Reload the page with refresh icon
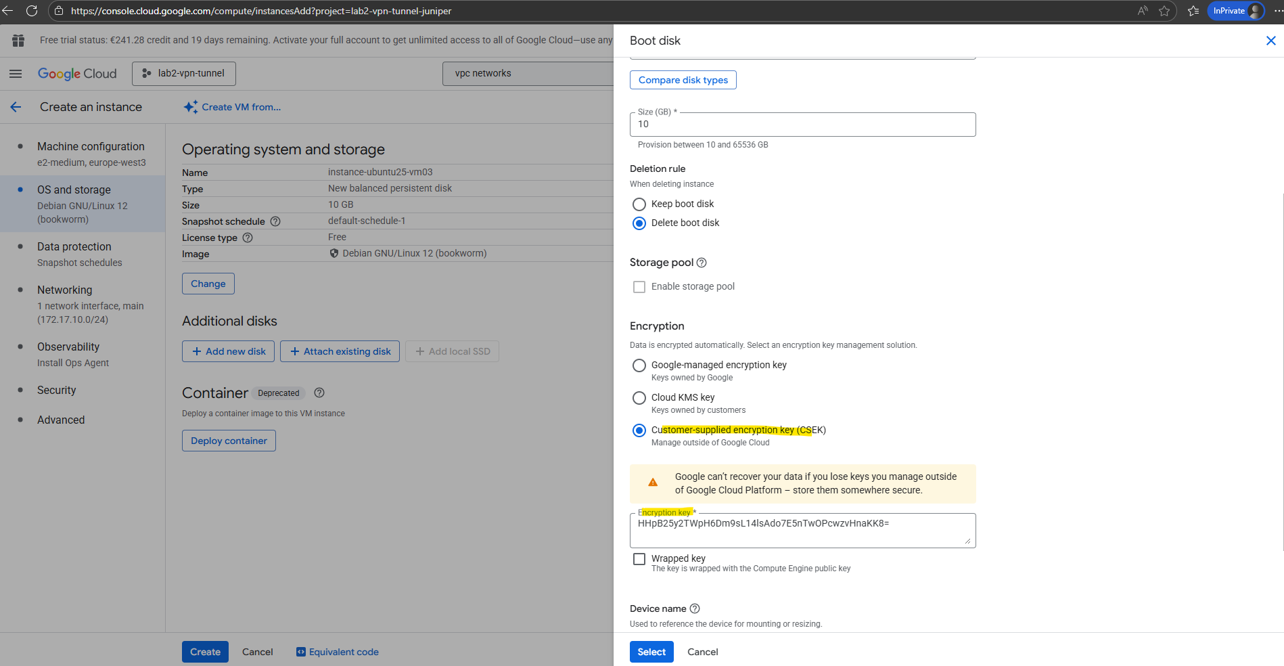 click(31, 11)
